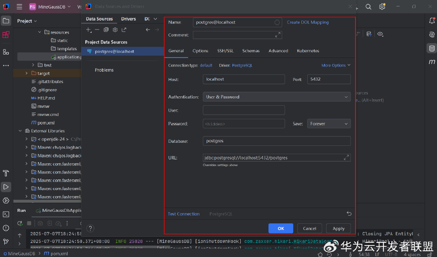
Task: Click the help question mark in dialog
Action: [90, 228]
